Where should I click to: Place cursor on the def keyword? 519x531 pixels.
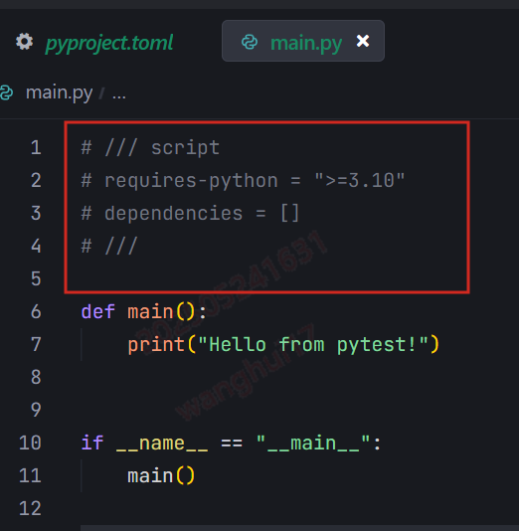click(x=98, y=311)
